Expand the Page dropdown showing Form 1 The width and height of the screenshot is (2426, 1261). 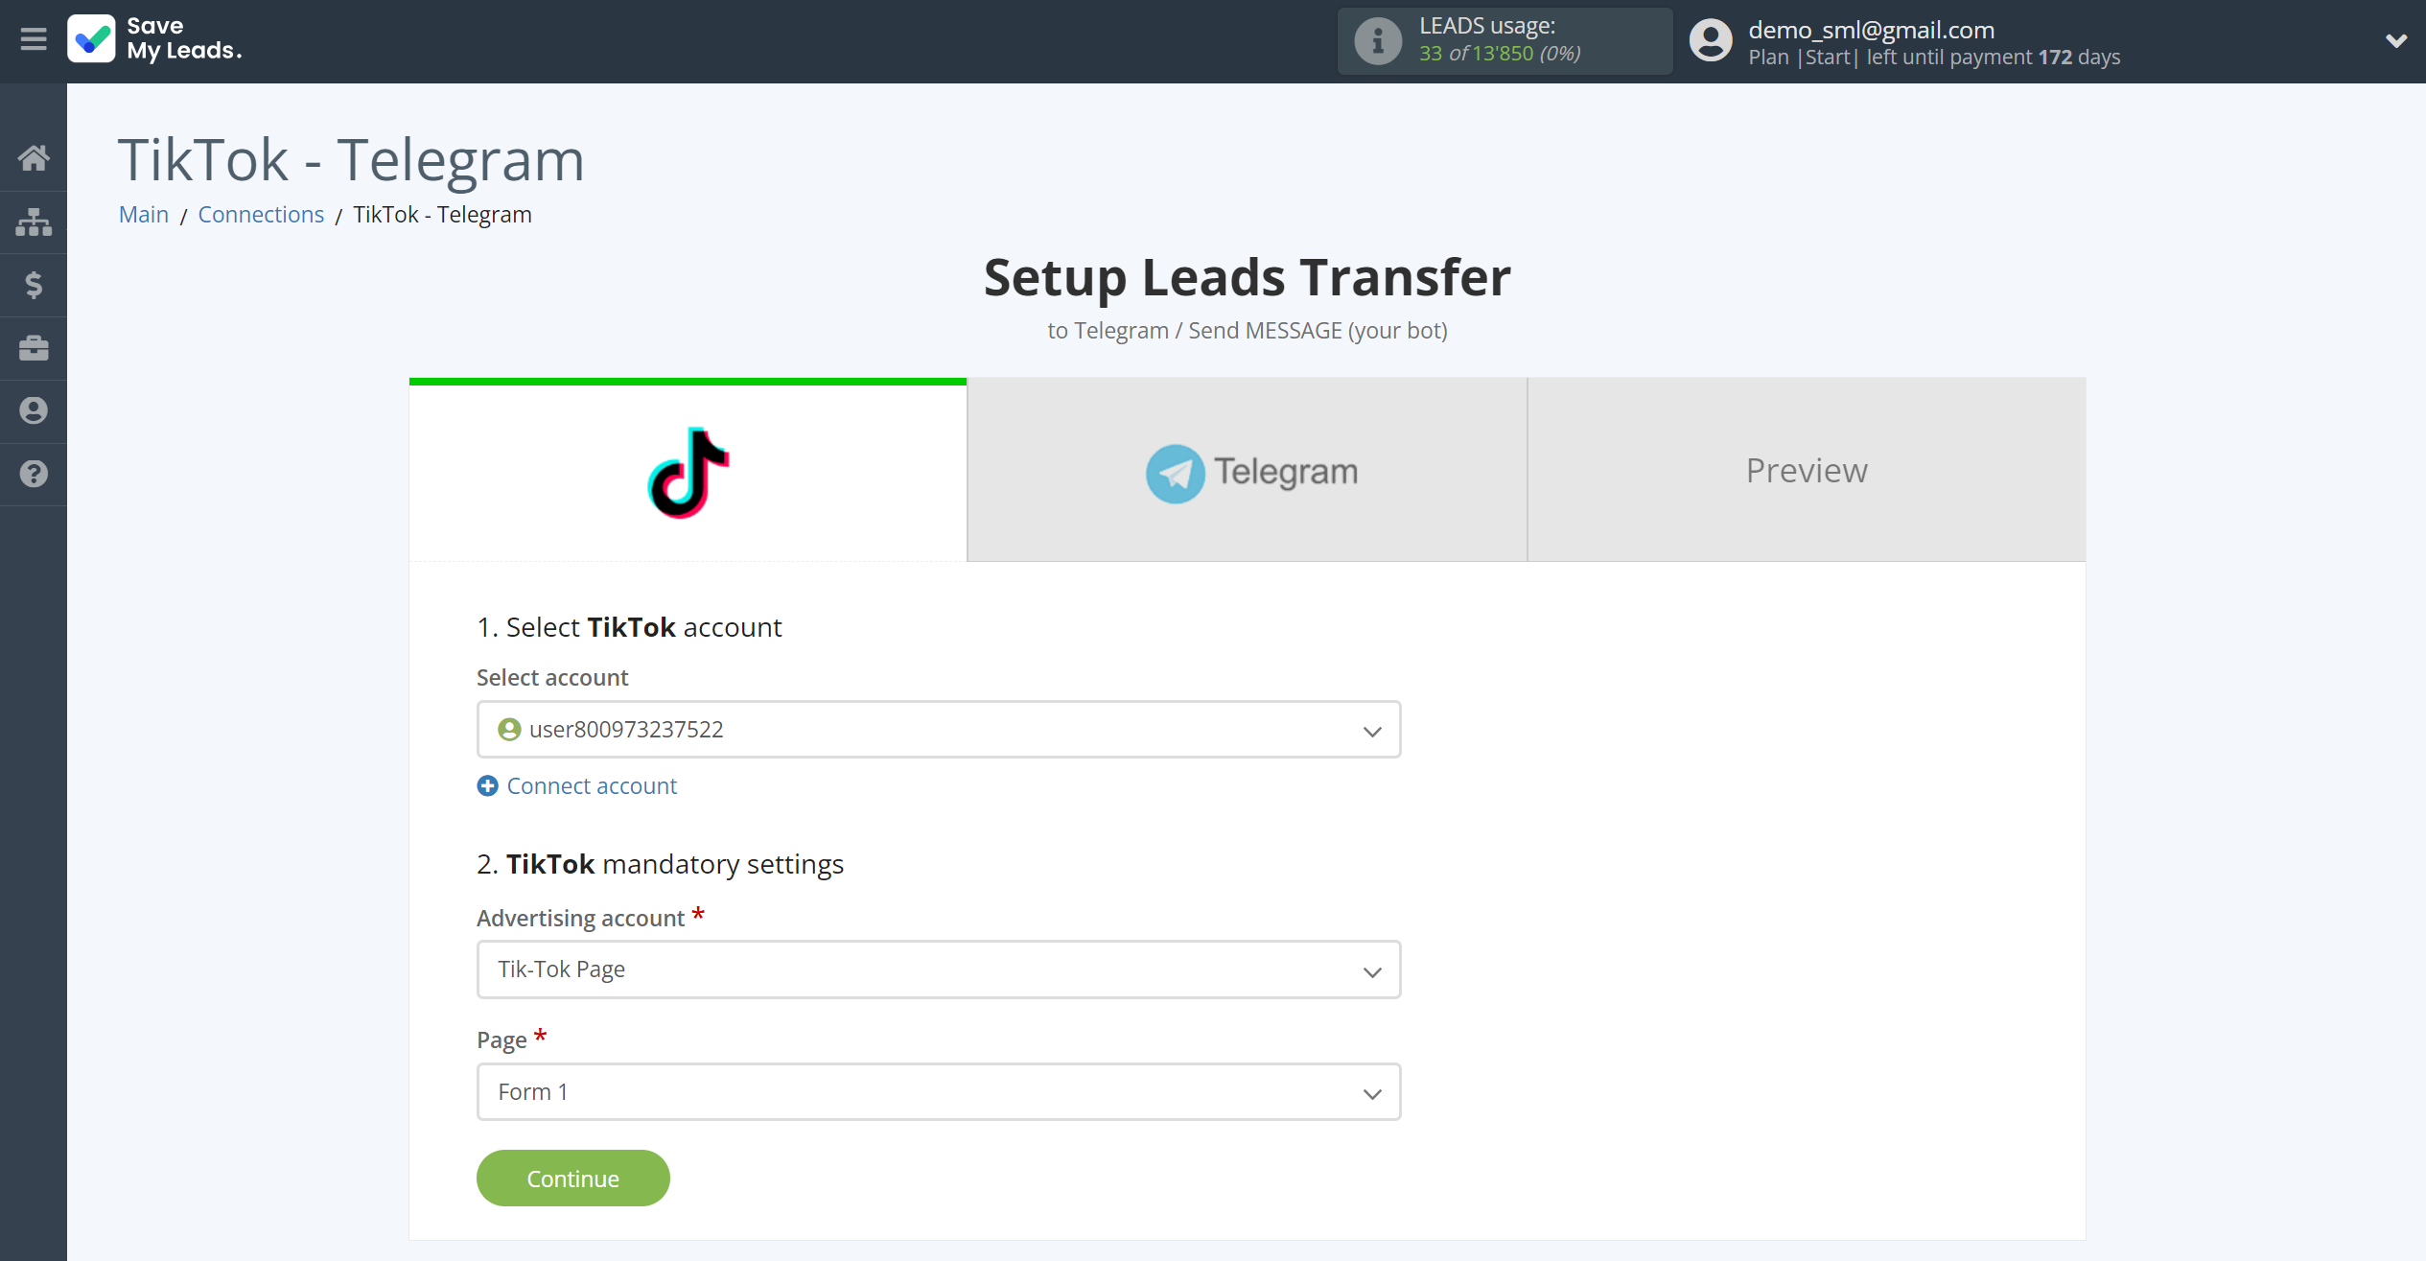coord(939,1091)
